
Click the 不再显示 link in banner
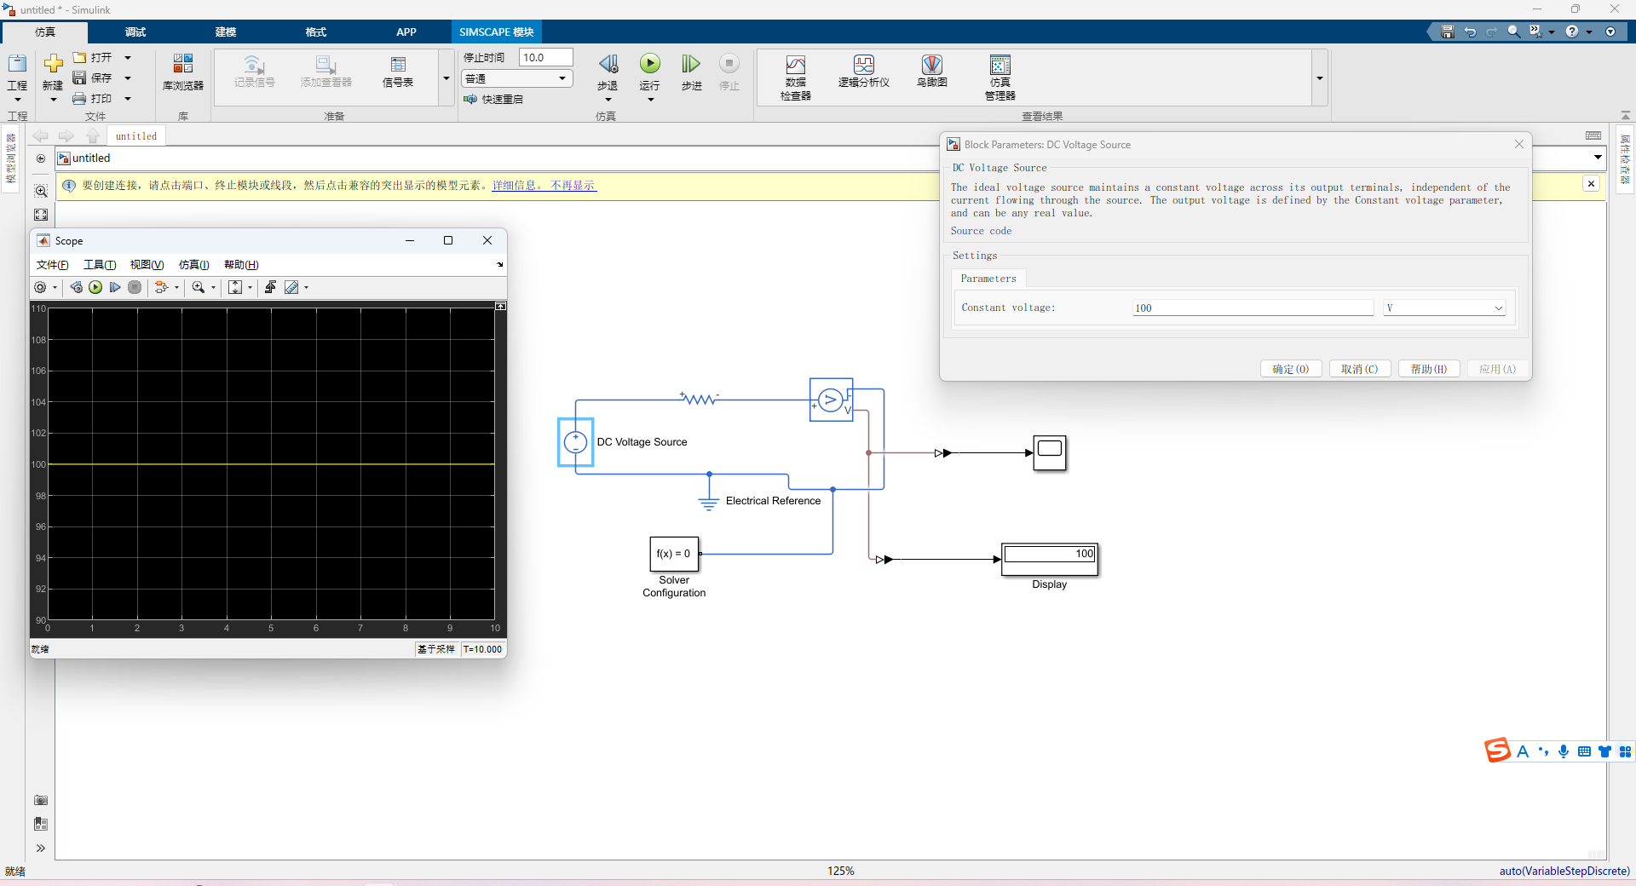click(573, 185)
